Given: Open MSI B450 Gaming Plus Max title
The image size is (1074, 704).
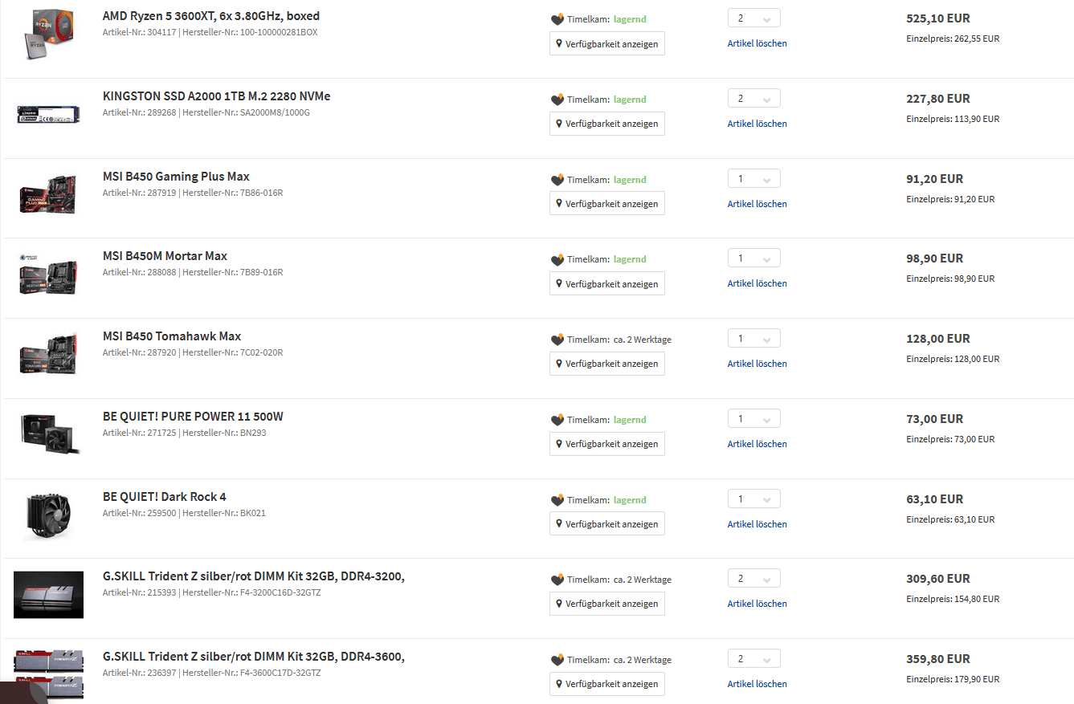Looking at the screenshot, I should pyautogui.click(x=177, y=177).
